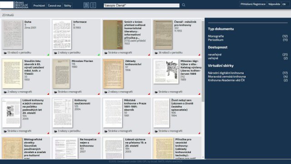Click 'Dostupnost' heading
The width and height of the screenshot is (291, 164).
217,47
